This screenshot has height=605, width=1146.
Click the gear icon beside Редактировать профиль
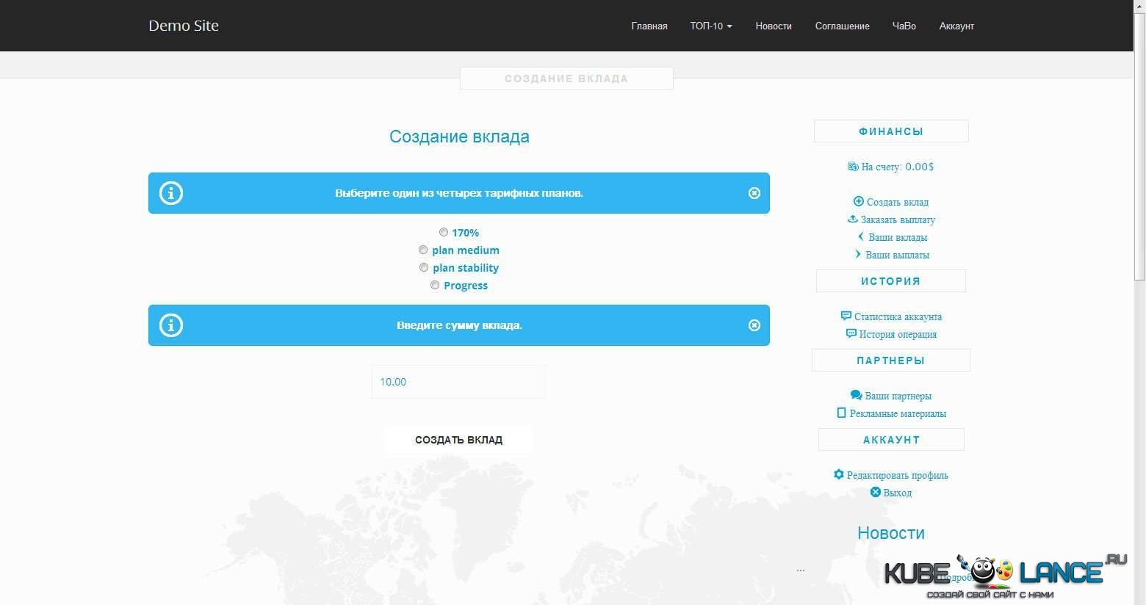point(838,474)
